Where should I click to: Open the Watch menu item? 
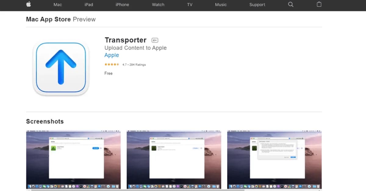pos(158,5)
